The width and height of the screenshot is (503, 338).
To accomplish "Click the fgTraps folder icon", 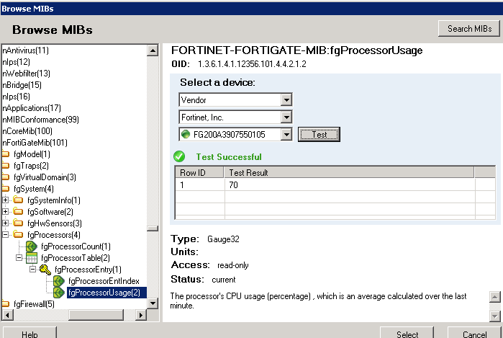I will [6, 166].
